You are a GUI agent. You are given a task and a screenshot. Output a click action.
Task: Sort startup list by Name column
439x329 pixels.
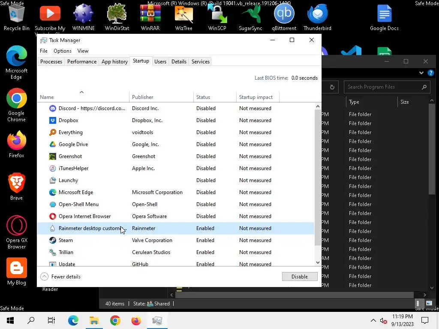[x=83, y=97]
